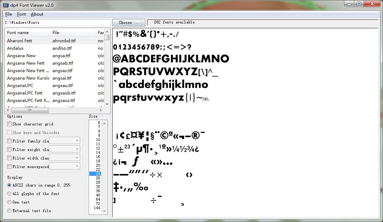Open the File menu
The image size is (383, 222).
9,14
